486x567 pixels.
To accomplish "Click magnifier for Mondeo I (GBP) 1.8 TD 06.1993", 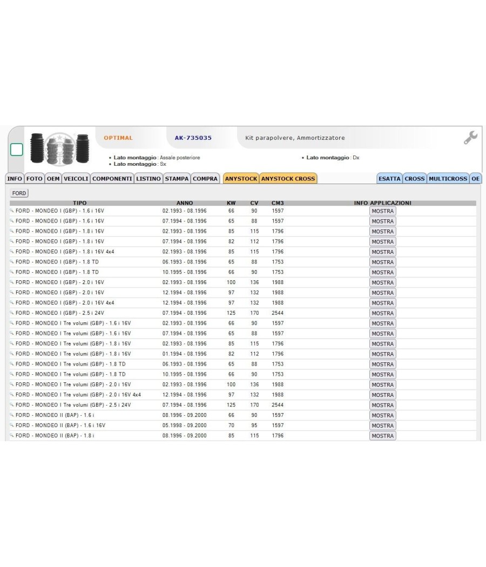I will point(11,261).
